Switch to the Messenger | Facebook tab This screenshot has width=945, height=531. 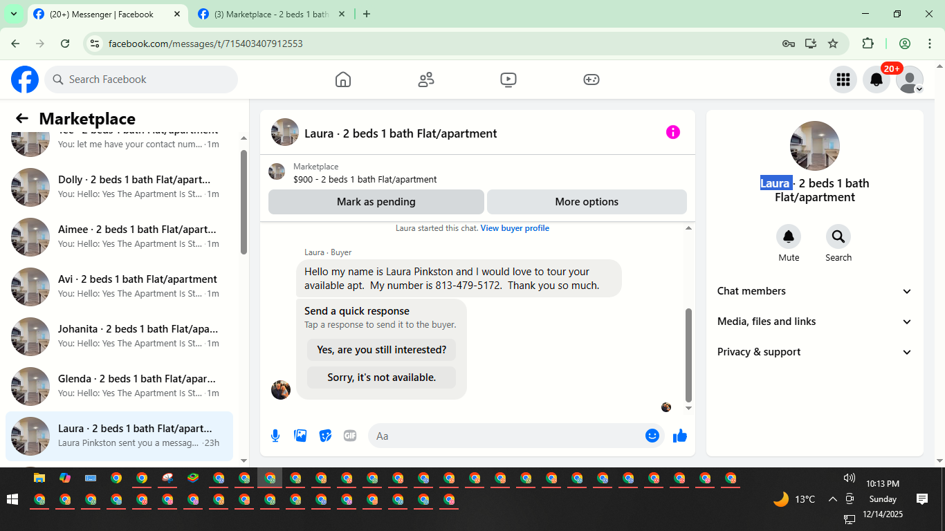[x=107, y=14]
